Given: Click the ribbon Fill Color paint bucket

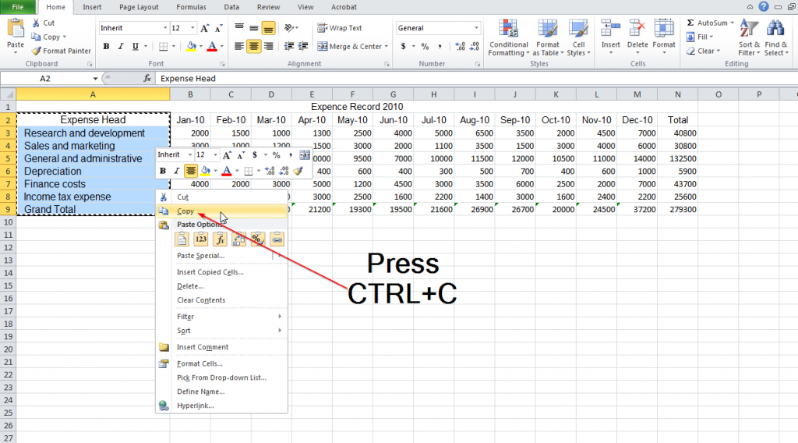Looking at the screenshot, I should click(192, 46).
